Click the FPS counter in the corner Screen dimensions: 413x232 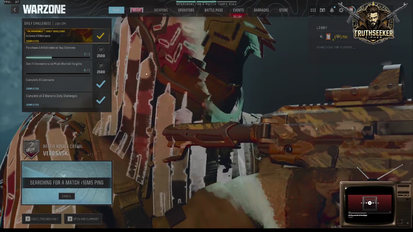(x=12, y=2)
